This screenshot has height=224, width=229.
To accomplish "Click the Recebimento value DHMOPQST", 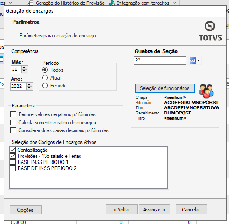I will pos(177,113).
